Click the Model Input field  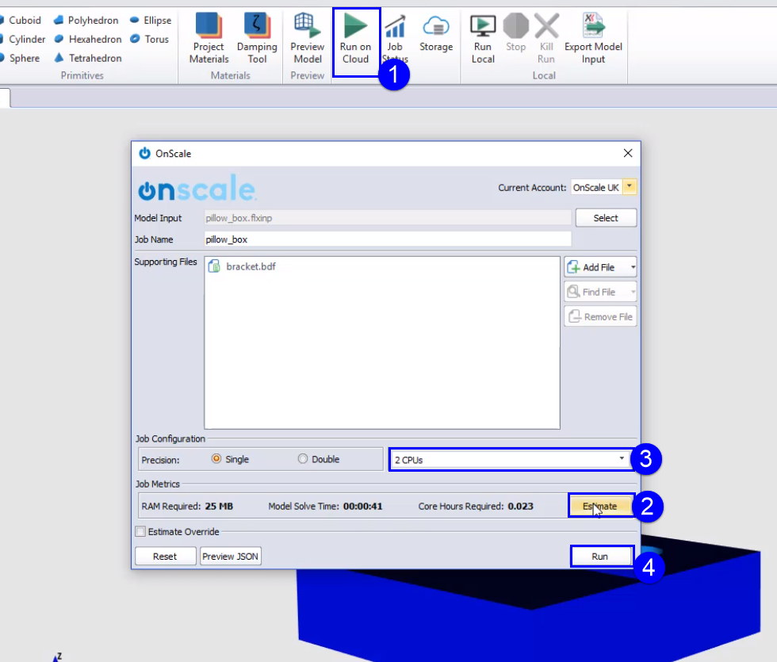pos(388,218)
